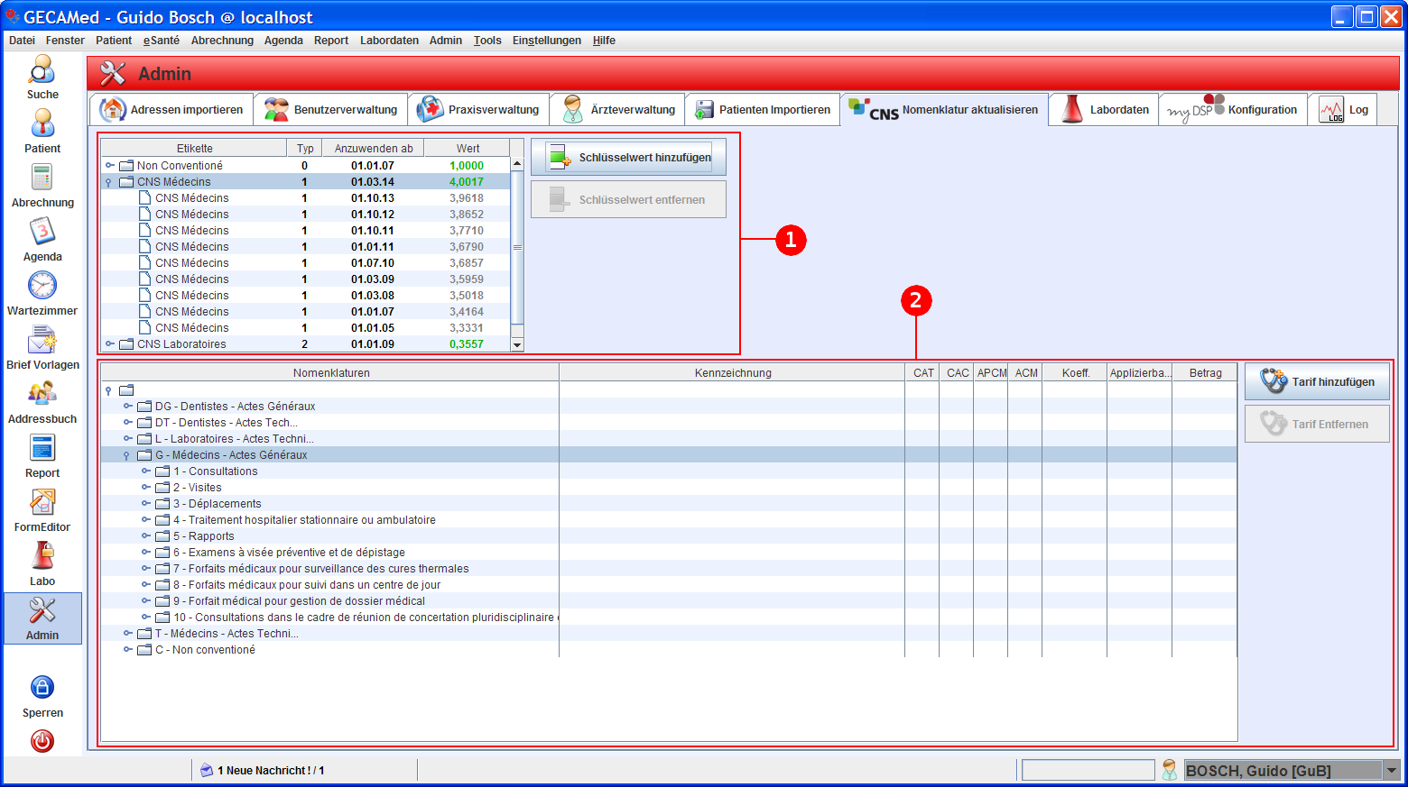Open the user dropdown for BOSCH, Guido
1408x787 pixels.
point(1391,770)
